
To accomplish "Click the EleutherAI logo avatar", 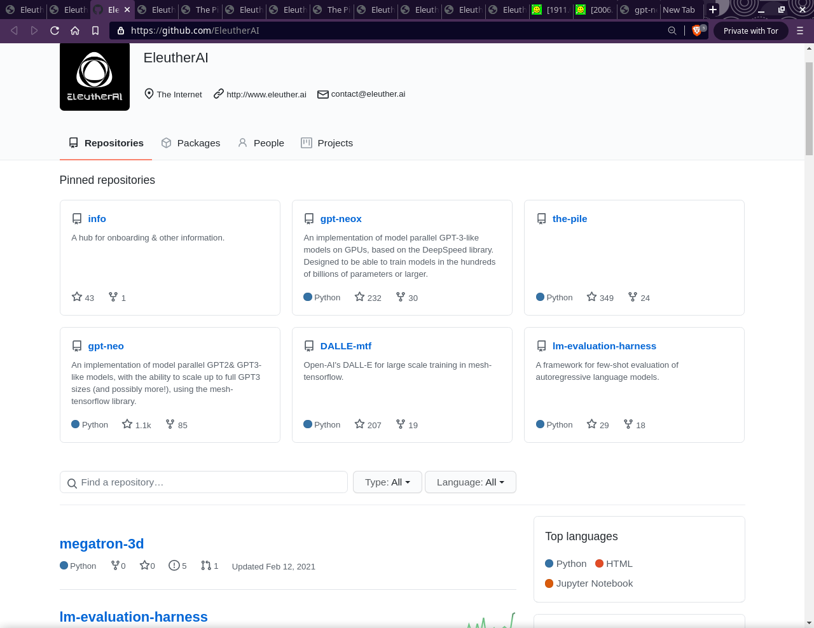I will tap(95, 76).
